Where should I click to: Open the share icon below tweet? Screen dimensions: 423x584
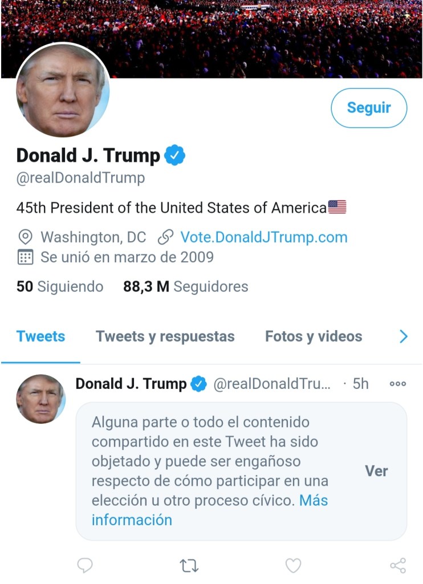[398, 565]
